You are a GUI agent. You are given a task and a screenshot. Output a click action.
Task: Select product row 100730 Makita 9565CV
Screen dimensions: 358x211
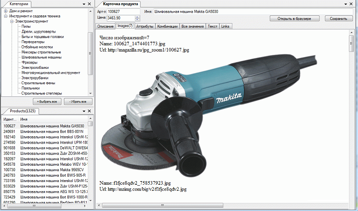(x=45, y=170)
